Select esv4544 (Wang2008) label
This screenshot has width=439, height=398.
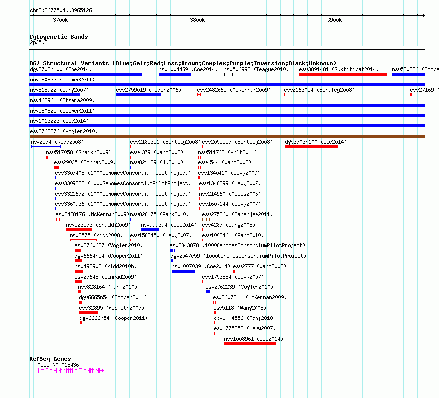224,162
